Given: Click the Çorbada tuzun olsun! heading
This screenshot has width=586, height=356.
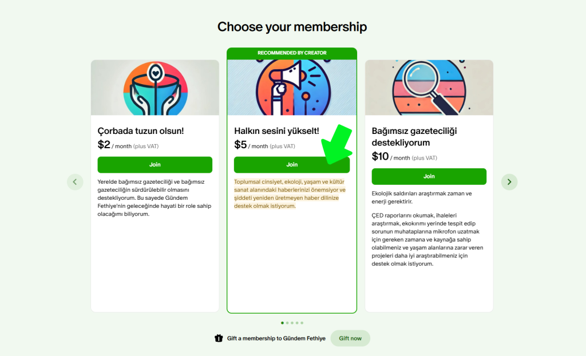Looking at the screenshot, I should coord(141,131).
